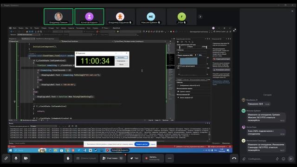Select Максим Ерёмин participant tile
This screenshot has height=167, width=297.
[x=151, y=17]
